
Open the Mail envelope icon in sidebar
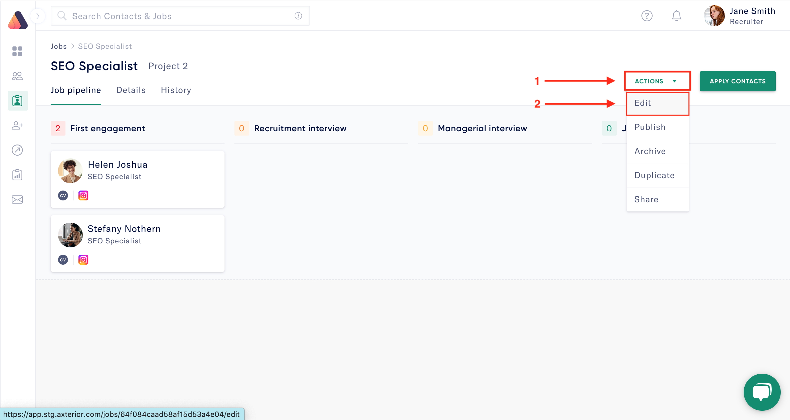17,199
